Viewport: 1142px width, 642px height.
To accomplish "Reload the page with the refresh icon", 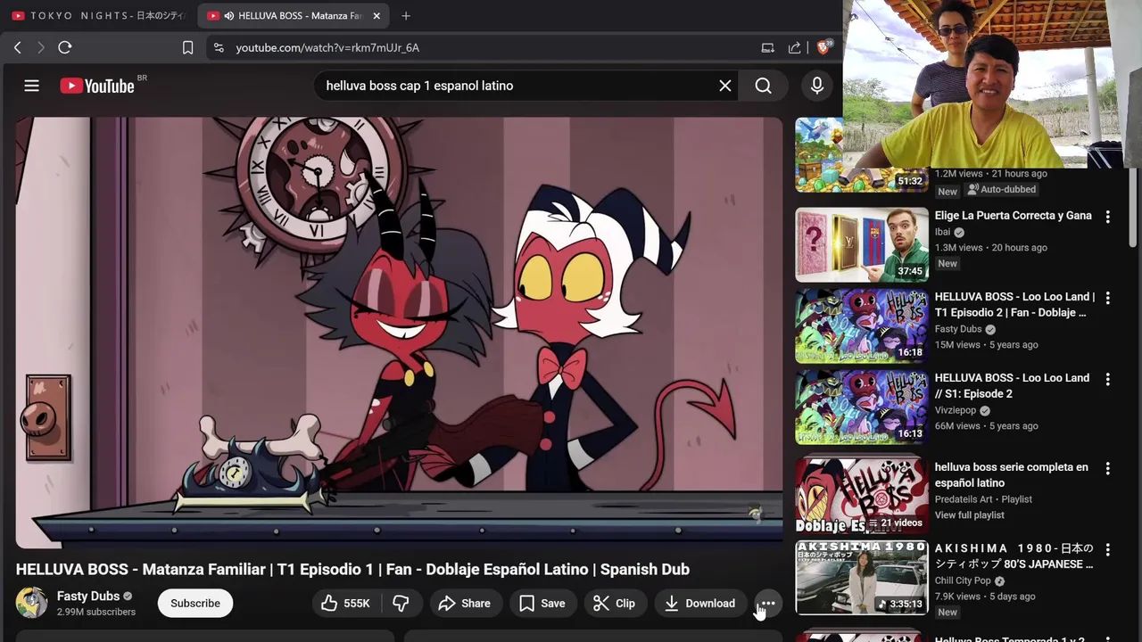I will point(64,47).
